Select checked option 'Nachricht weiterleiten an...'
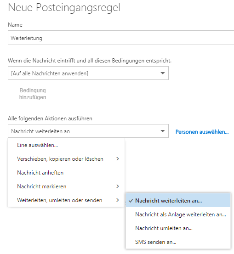 178,201
